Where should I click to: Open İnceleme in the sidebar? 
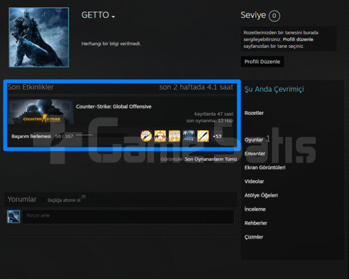click(255, 209)
